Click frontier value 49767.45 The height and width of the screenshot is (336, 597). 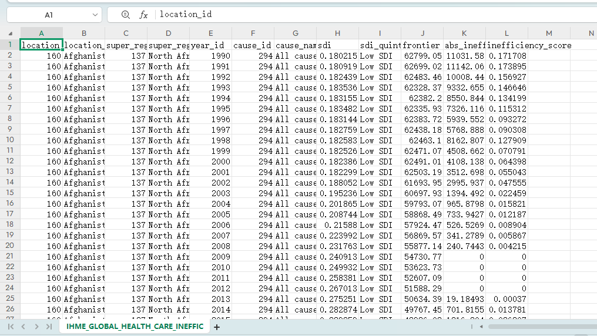coord(422,310)
